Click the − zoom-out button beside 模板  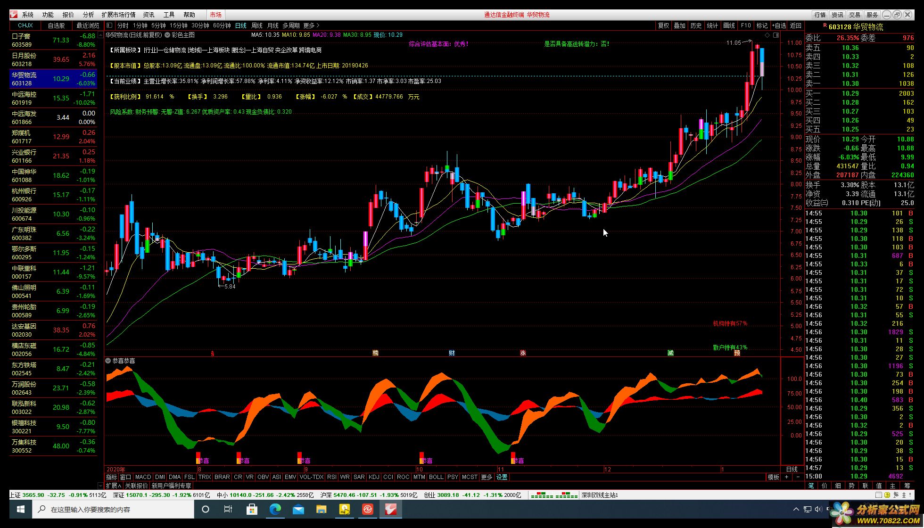point(798,477)
